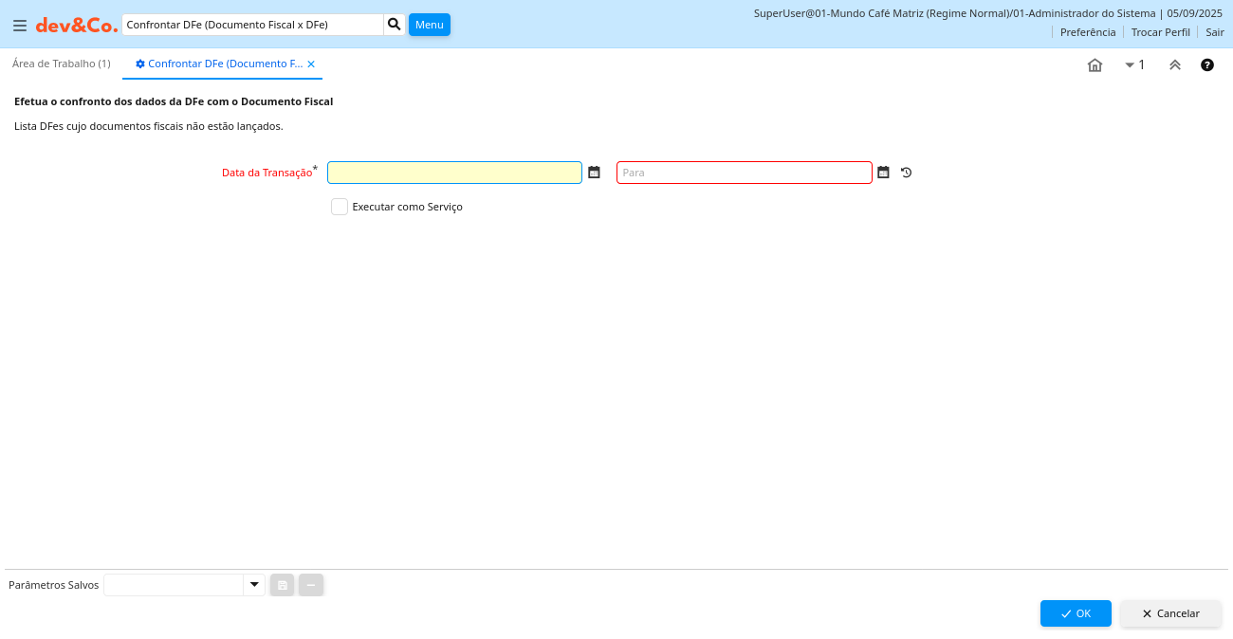
Task: Switch to Área de Trabalho tab
Action: [62, 64]
